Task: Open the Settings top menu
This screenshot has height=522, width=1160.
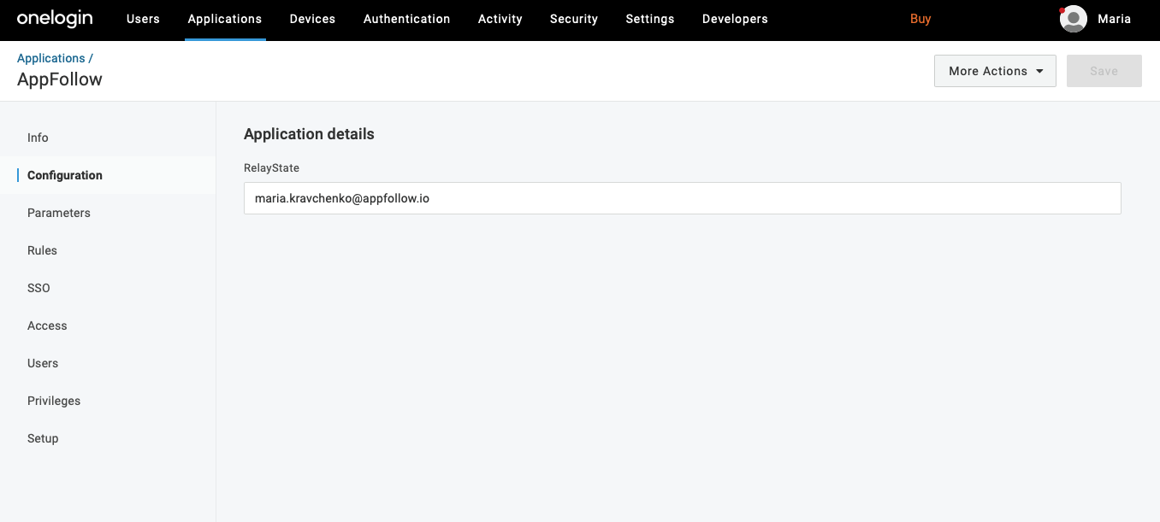Action: point(650,19)
